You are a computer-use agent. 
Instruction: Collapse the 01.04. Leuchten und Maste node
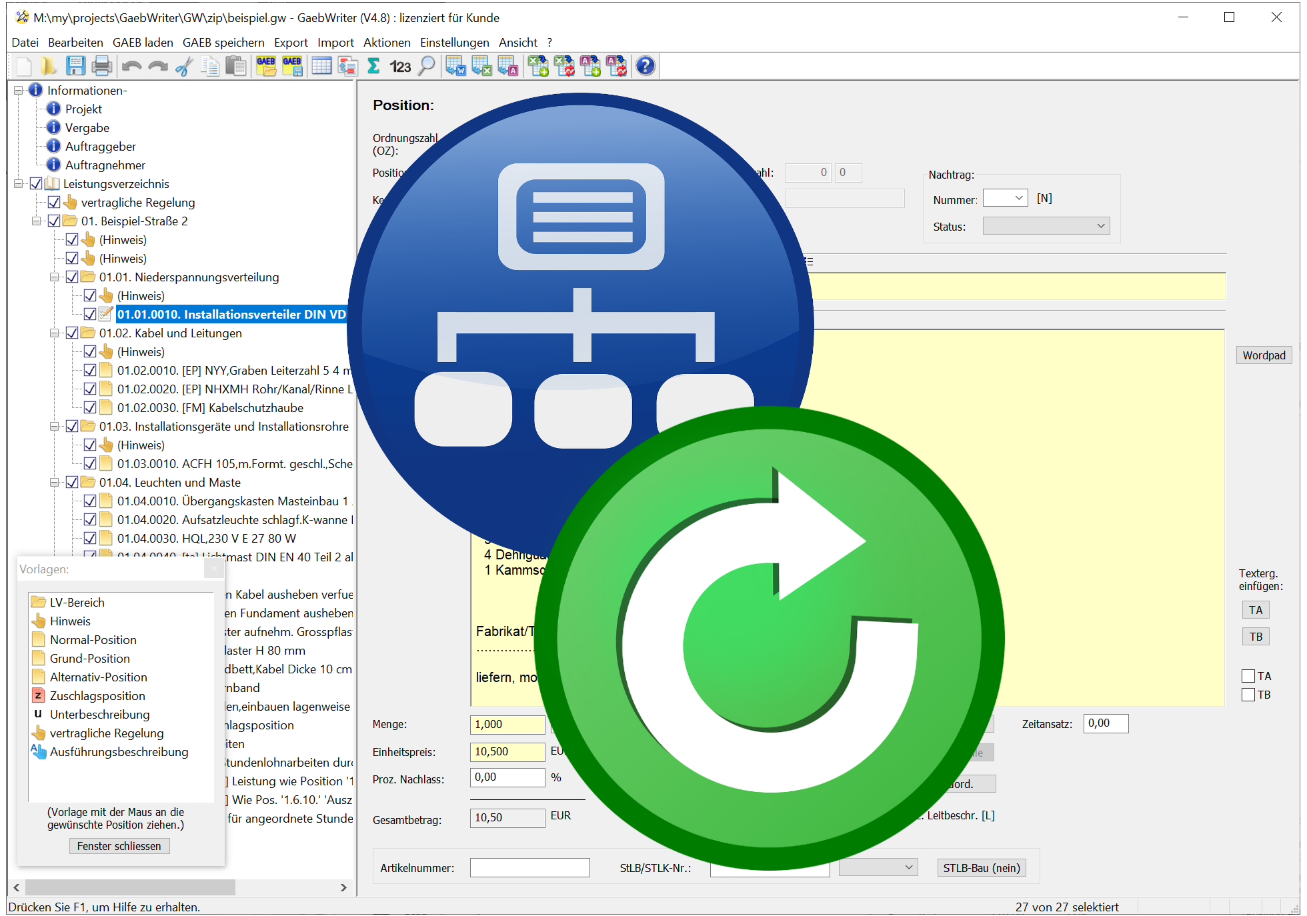coord(55,482)
